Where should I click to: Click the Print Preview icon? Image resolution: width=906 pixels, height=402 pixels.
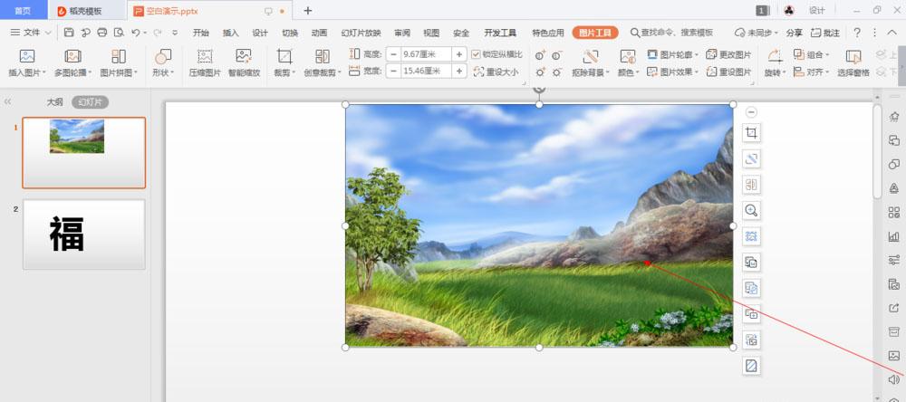point(119,33)
